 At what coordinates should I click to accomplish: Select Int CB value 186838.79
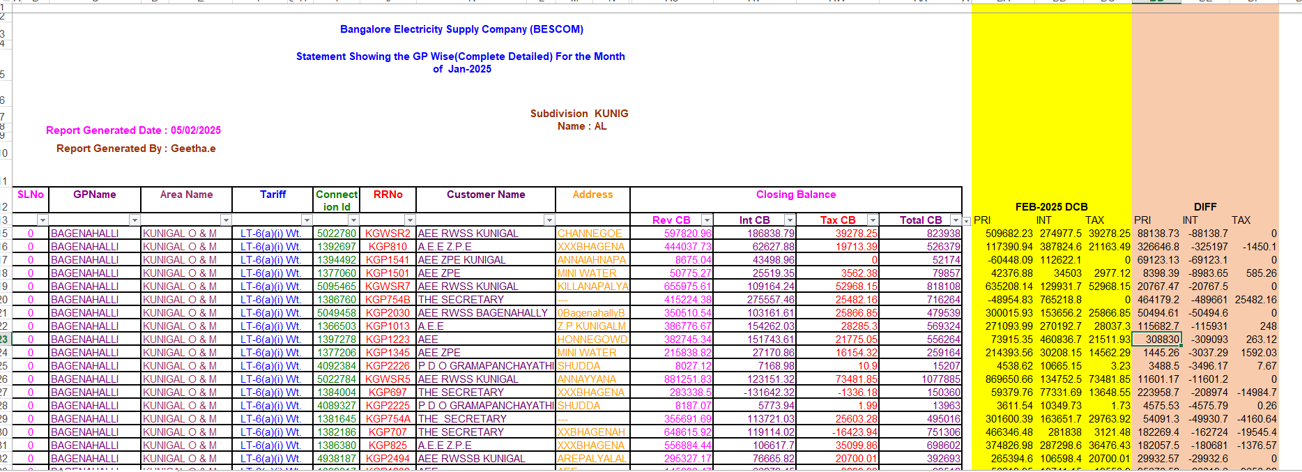755,234
